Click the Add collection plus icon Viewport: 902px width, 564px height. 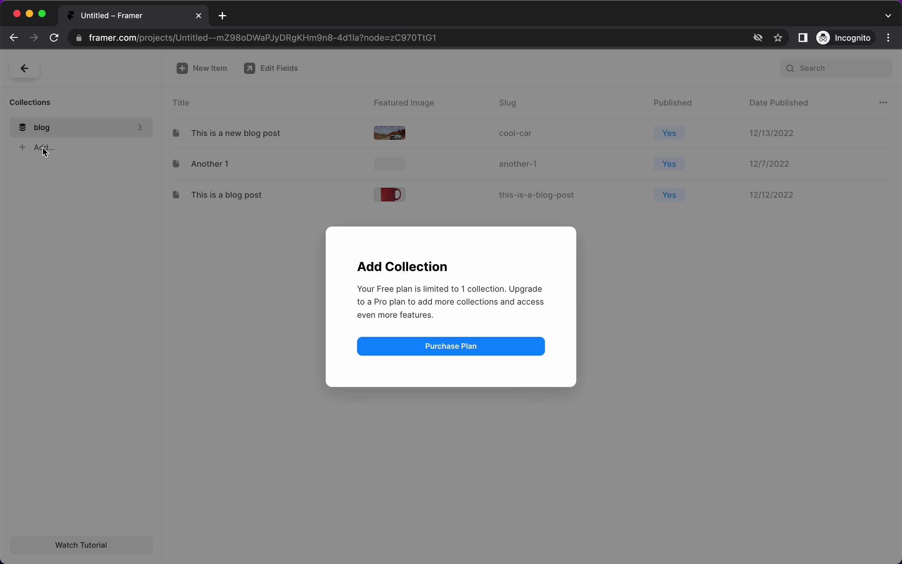pos(22,148)
